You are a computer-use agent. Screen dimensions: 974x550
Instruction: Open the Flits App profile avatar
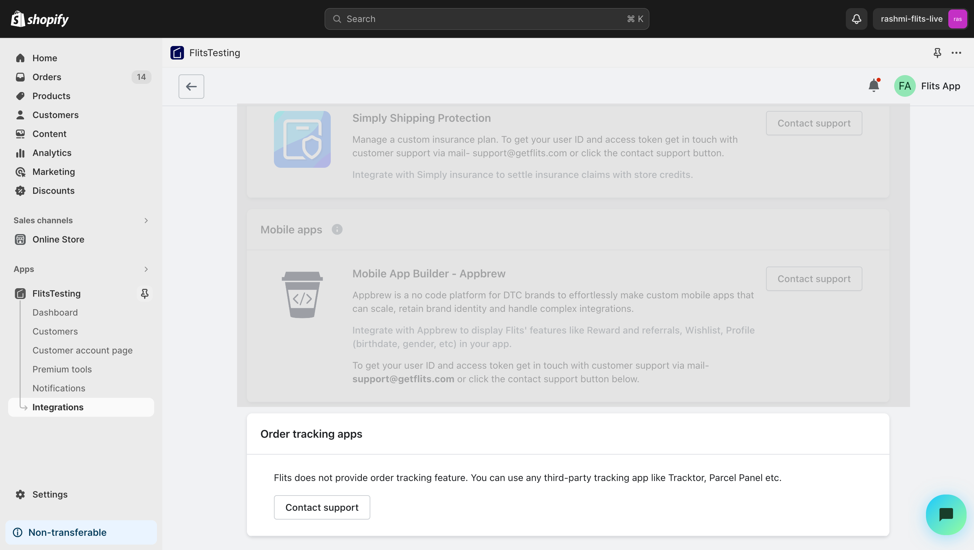tap(904, 86)
